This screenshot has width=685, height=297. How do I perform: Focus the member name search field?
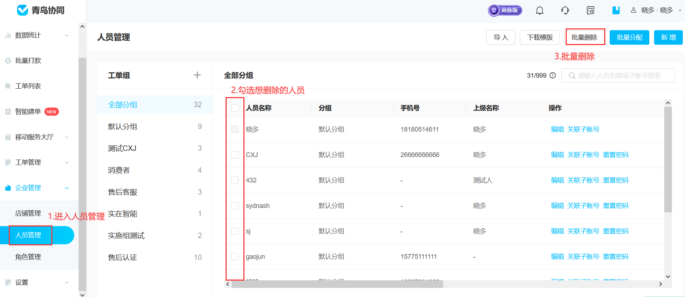pyautogui.click(x=618, y=76)
